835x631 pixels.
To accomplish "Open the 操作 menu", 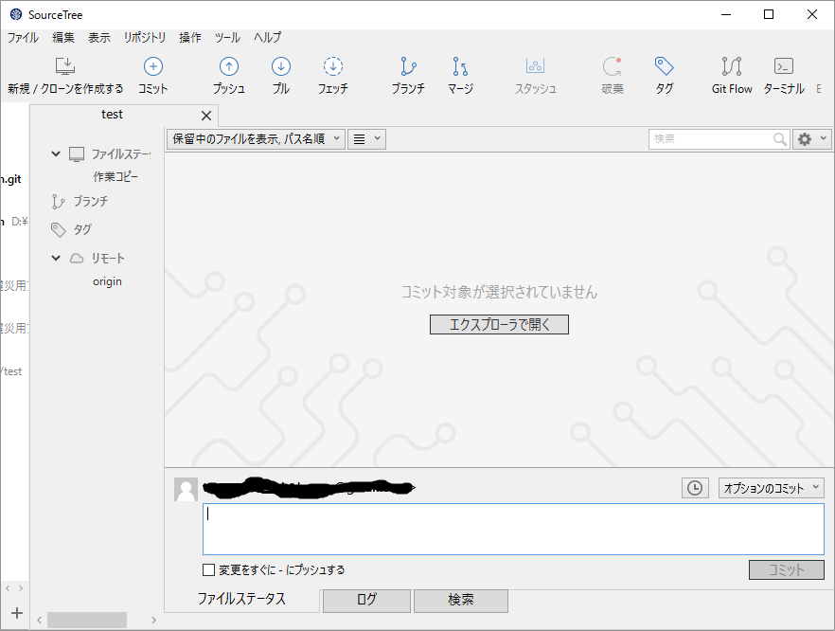I will click(x=190, y=37).
